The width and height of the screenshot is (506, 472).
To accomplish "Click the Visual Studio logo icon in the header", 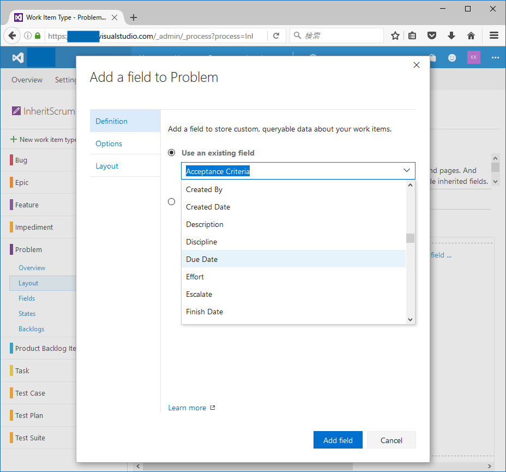I will pos(18,58).
